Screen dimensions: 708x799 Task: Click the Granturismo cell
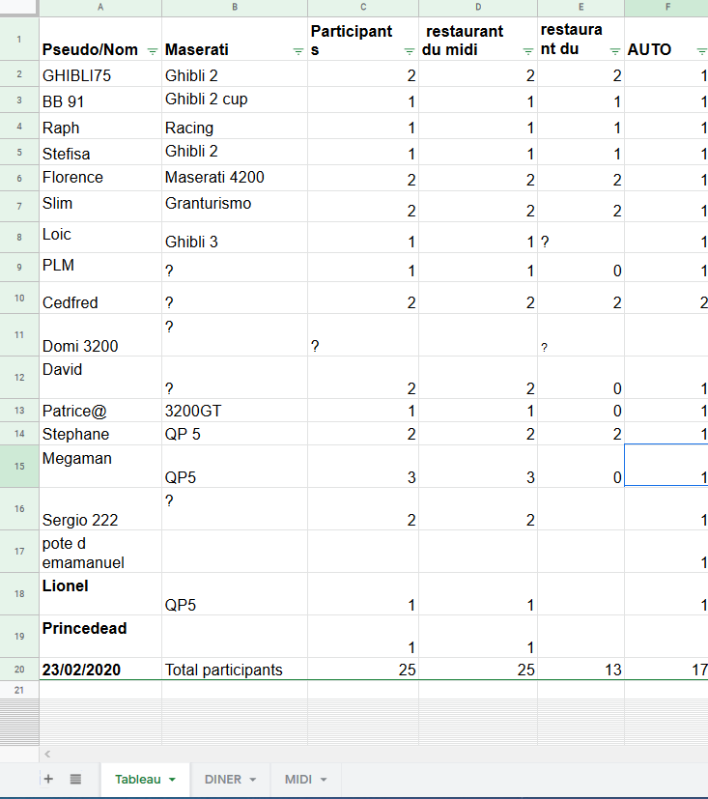[235, 207]
